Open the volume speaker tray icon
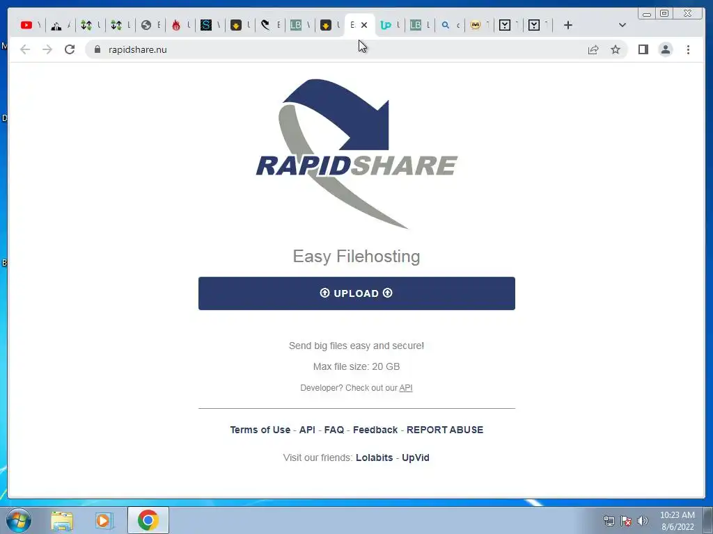This screenshot has width=713, height=534. pyautogui.click(x=643, y=521)
